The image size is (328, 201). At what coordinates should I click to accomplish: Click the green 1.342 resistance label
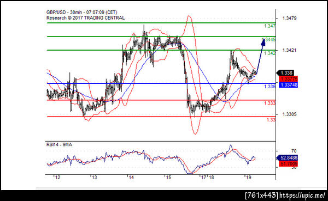(x=270, y=53)
